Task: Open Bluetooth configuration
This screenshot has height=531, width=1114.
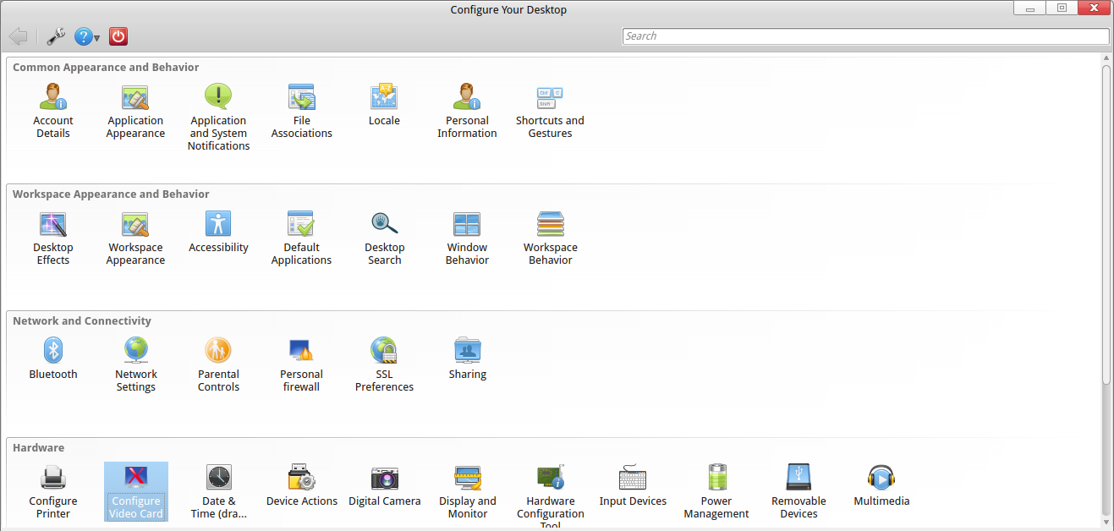Action: tap(53, 359)
